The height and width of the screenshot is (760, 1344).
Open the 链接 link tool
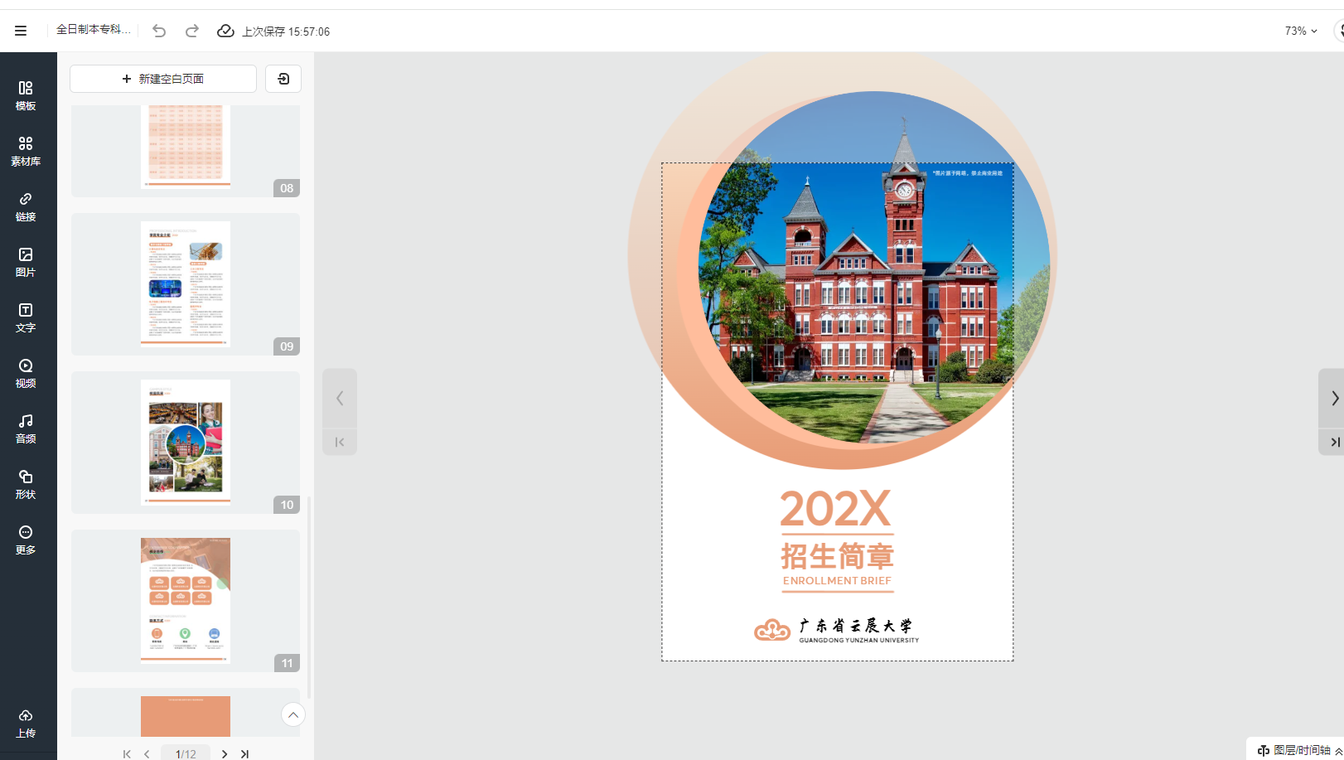[26, 206]
